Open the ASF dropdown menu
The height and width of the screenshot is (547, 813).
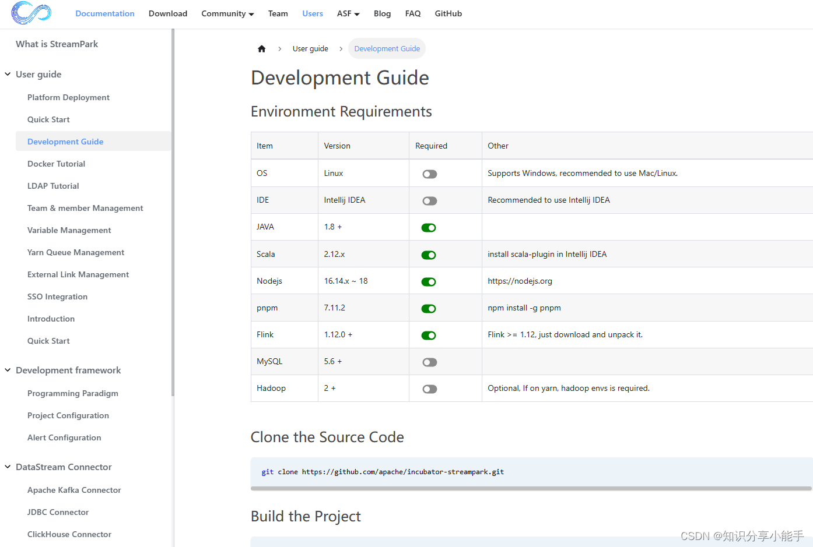point(348,13)
